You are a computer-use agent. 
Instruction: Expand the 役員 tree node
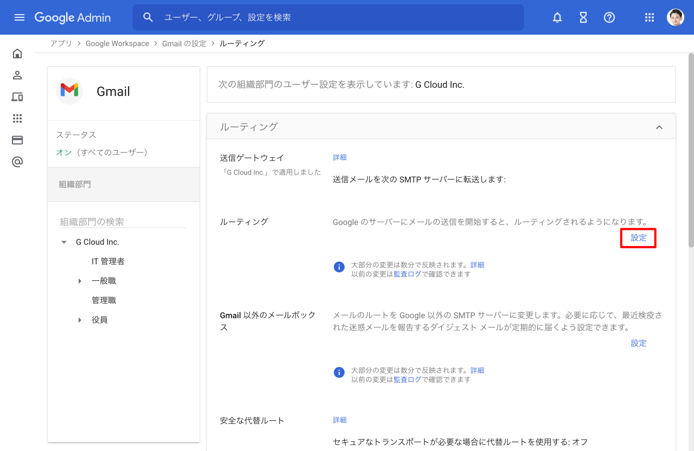pyautogui.click(x=80, y=320)
